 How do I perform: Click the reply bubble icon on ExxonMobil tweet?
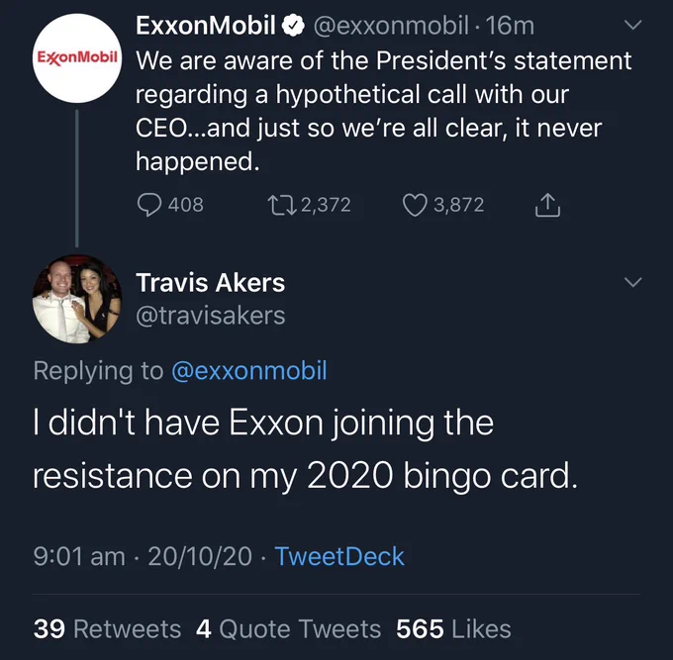pos(149,205)
